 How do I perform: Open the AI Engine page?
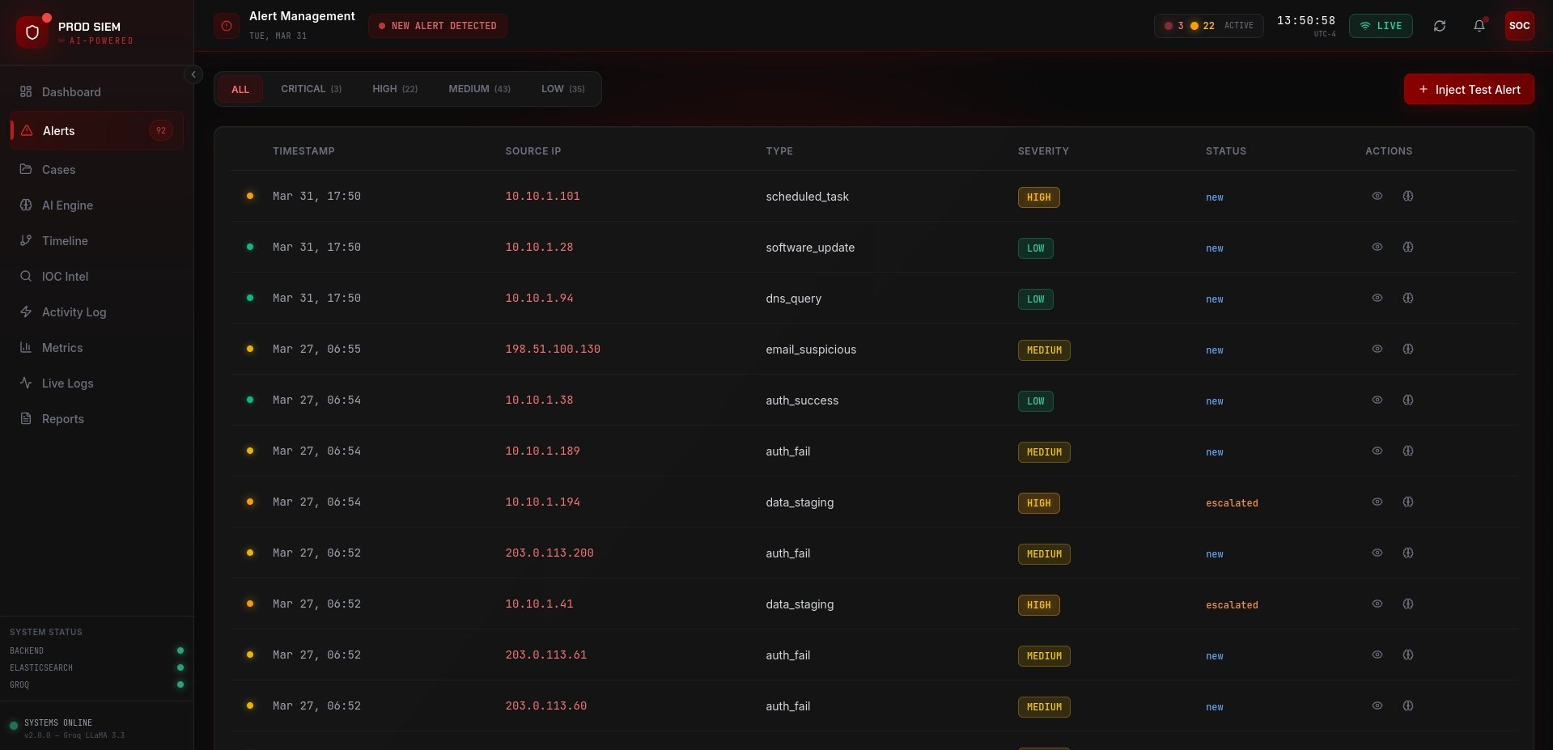pos(67,206)
